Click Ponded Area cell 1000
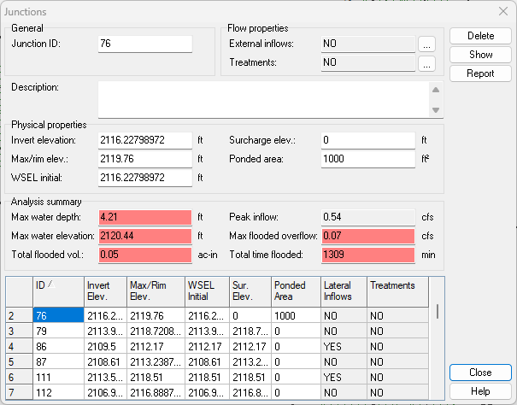 [296, 315]
